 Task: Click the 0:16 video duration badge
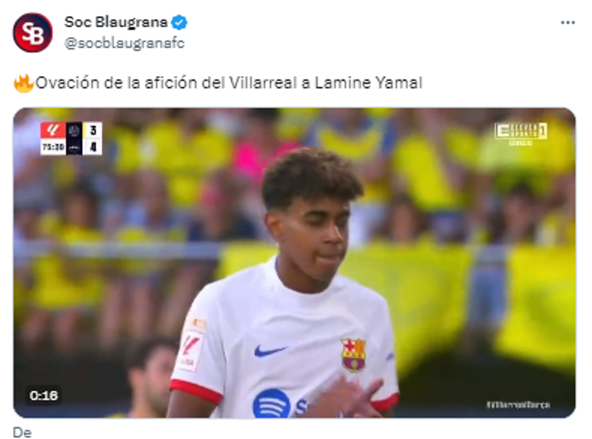pyautogui.click(x=44, y=395)
